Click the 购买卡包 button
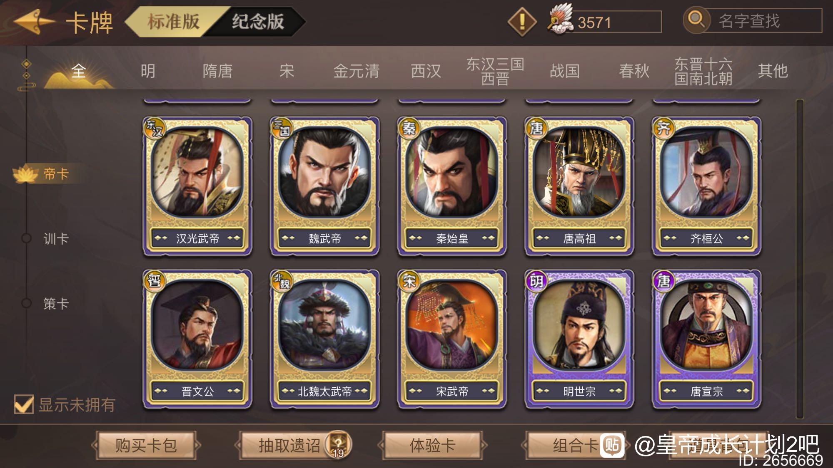The width and height of the screenshot is (833, 468). pyautogui.click(x=146, y=445)
